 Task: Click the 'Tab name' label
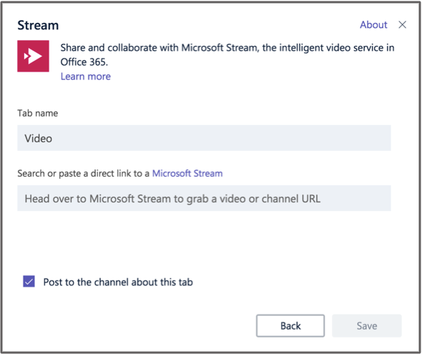[38, 113]
